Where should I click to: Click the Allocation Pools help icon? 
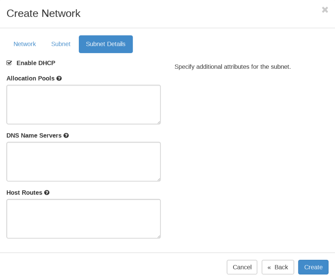pyautogui.click(x=59, y=79)
